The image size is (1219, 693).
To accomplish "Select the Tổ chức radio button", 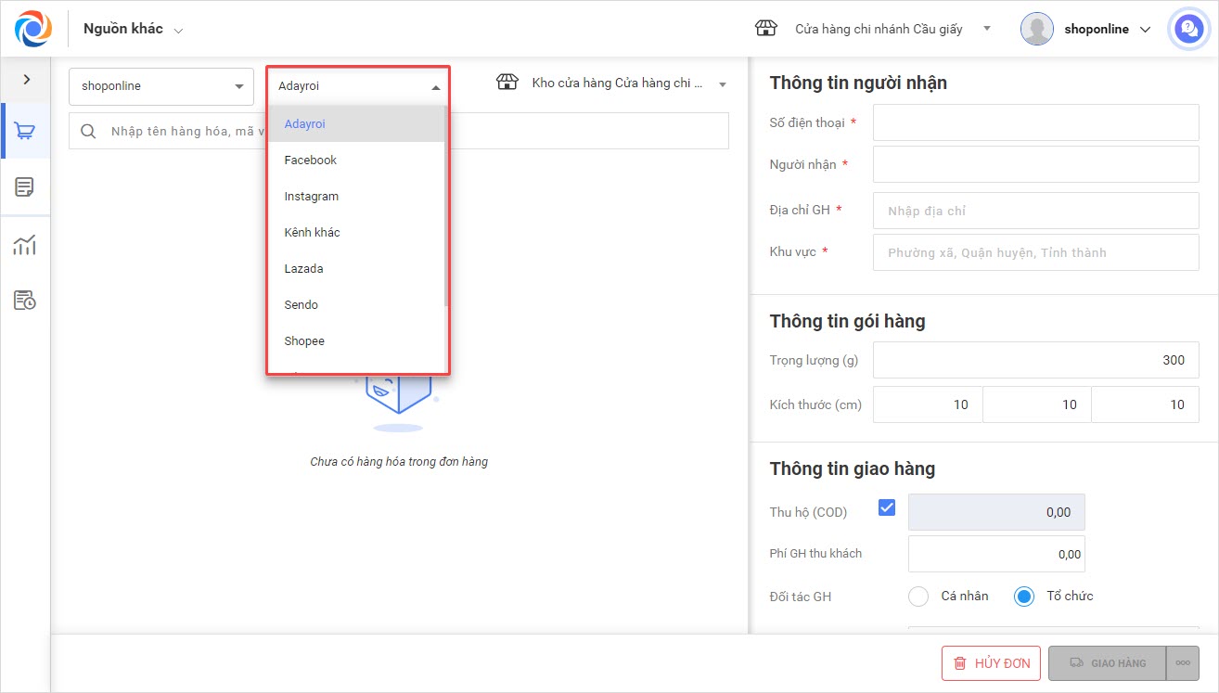I will pyautogui.click(x=1024, y=597).
